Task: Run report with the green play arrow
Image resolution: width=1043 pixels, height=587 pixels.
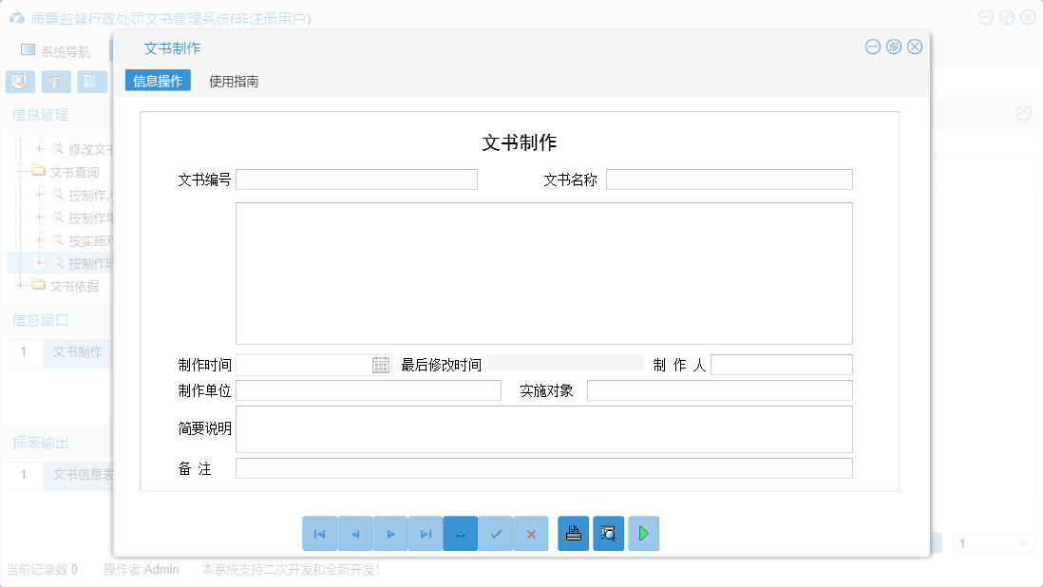Action: [x=643, y=533]
